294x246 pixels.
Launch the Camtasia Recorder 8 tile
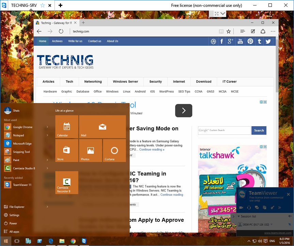67,183
